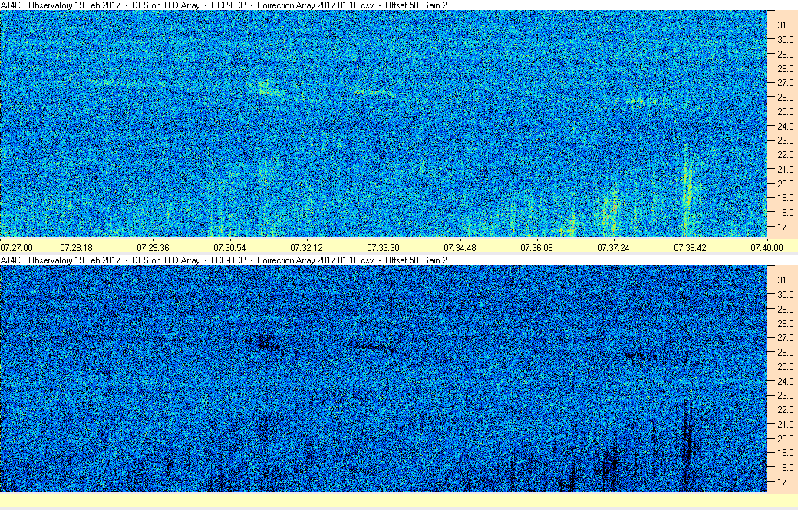798x510 pixels.
Task: Select 'AJ4CO Observatory 19 Feb 2017' in lower title
Action: (x=61, y=260)
